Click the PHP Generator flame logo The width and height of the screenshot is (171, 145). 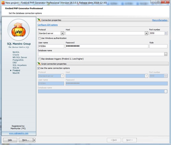click(19, 30)
